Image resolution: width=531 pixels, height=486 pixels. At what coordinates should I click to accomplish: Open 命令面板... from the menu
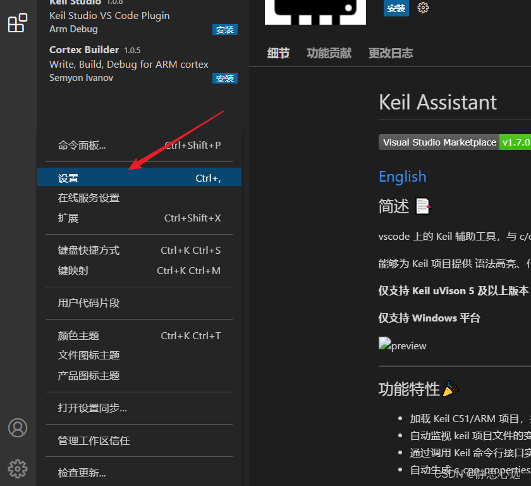[x=139, y=146]
